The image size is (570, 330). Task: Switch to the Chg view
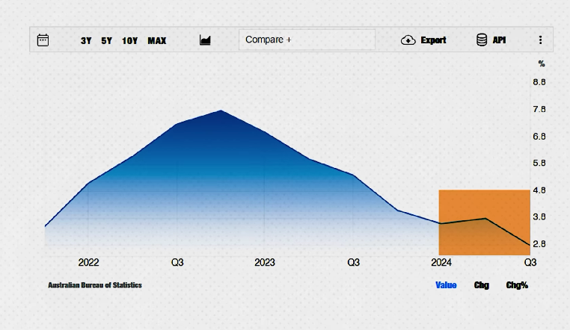tap(482, 285)
